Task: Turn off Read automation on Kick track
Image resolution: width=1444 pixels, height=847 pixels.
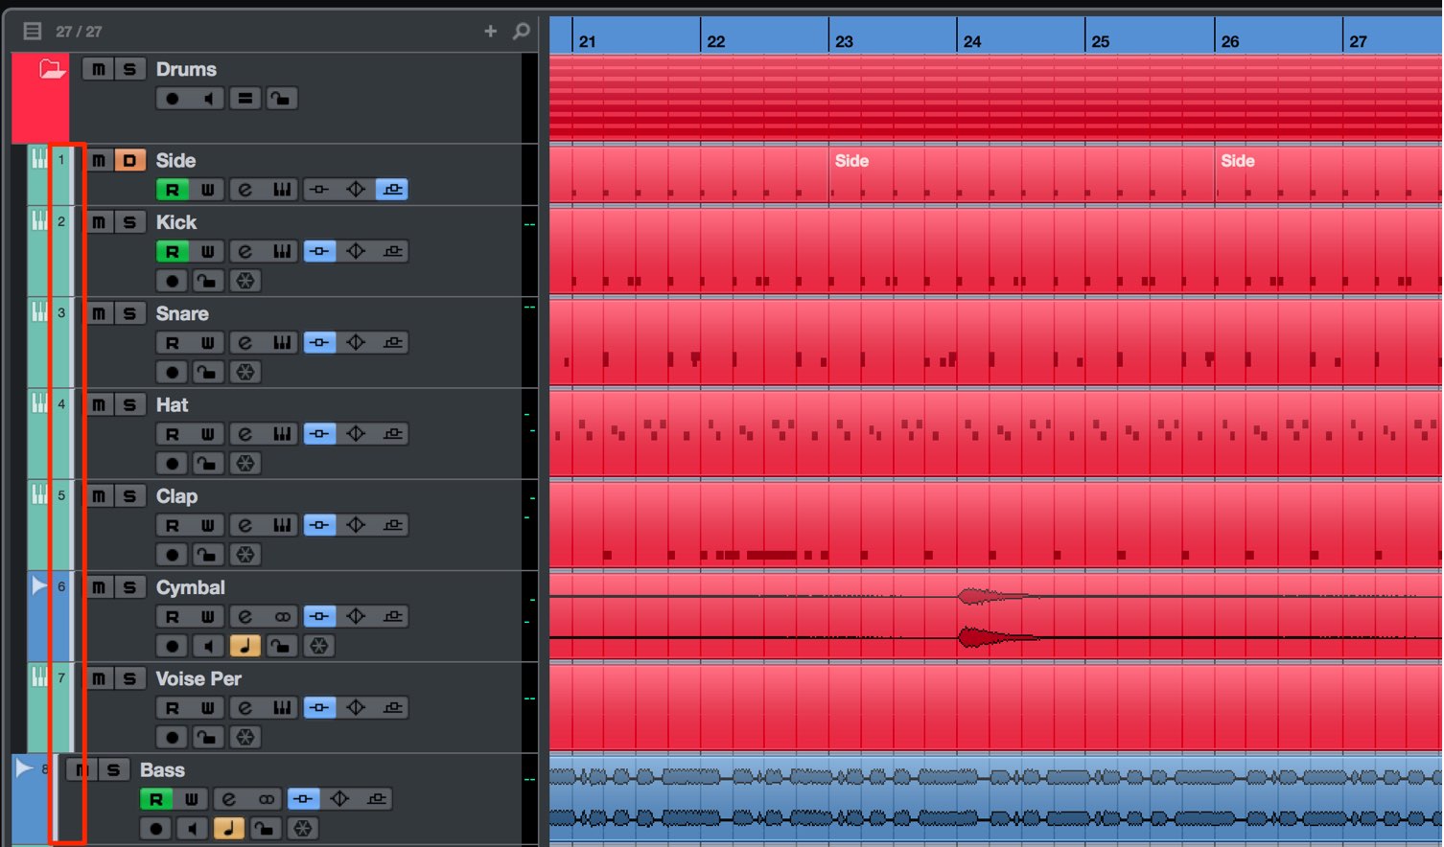Action: pos(173,252)
